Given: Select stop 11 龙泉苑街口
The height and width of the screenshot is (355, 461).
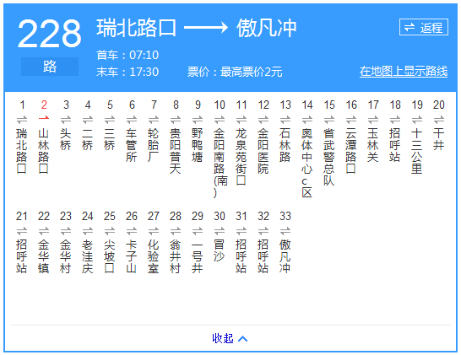Looking at the screenshot, I should pyautogui.click(x=241, y=157).
